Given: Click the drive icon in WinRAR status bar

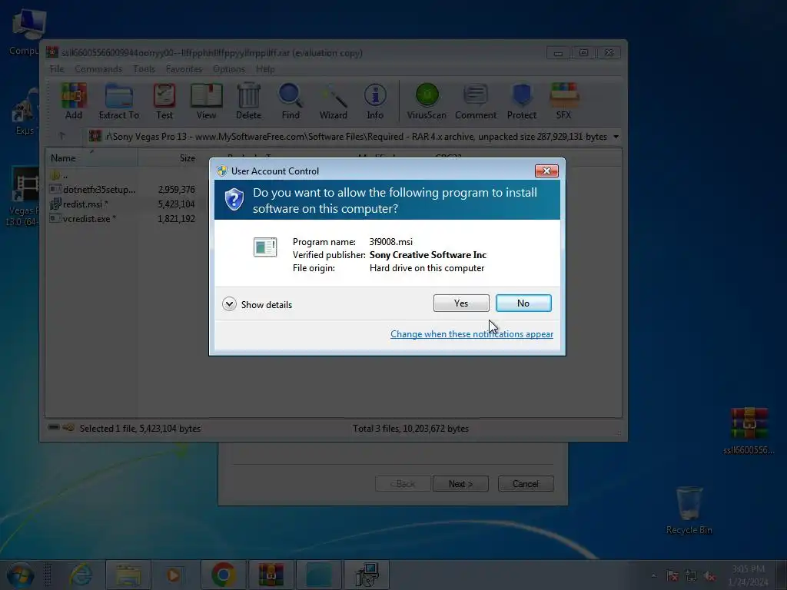Looking at the screenshot, I should pyautogui.click(x=54, y=427).
